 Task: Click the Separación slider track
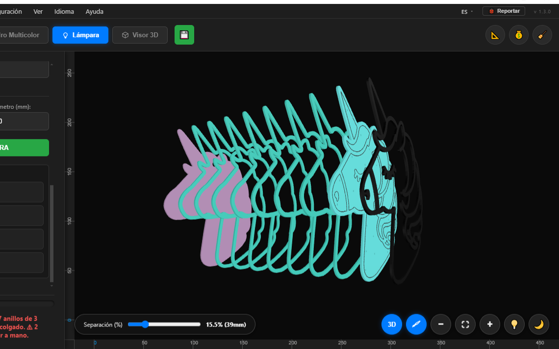164,324
